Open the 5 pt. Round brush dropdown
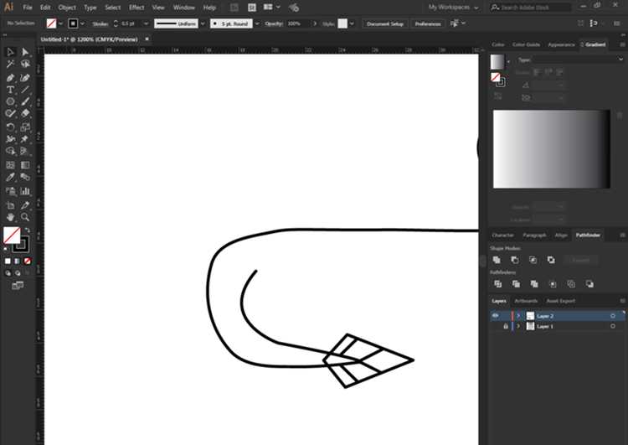 [x=257, y=23]
